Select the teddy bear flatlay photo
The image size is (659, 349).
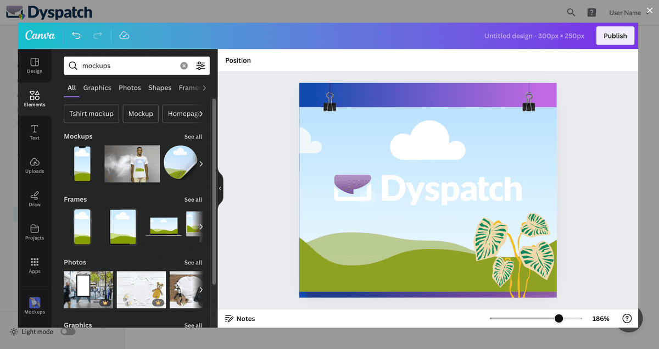(x=141, y=289)
